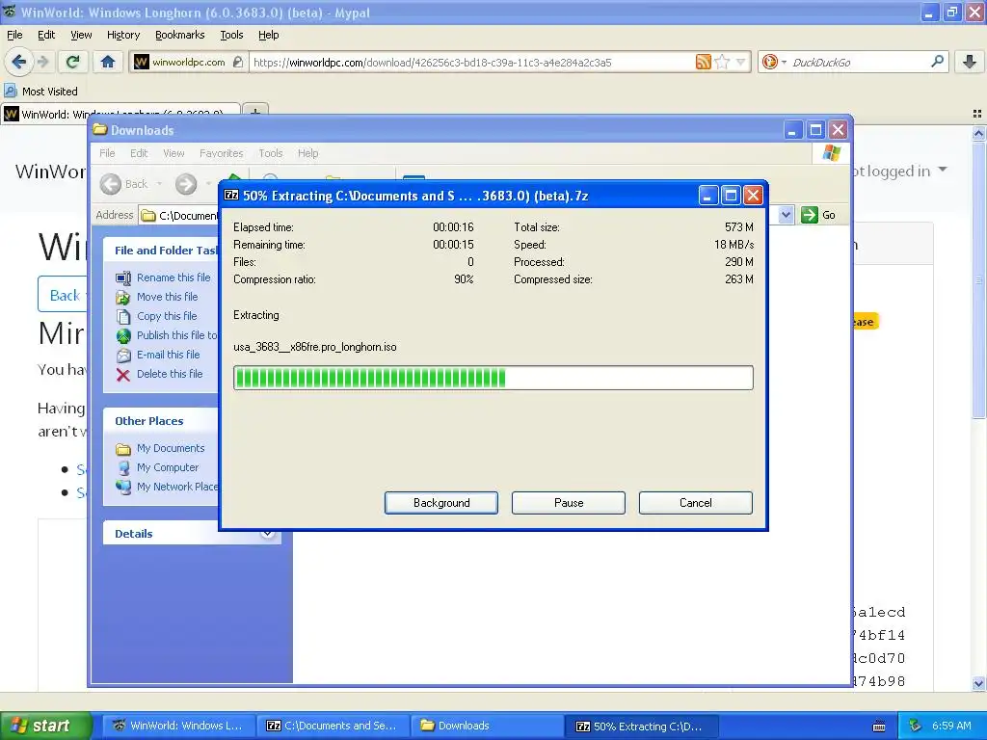Click the My Documents link

tap(171, 448)
